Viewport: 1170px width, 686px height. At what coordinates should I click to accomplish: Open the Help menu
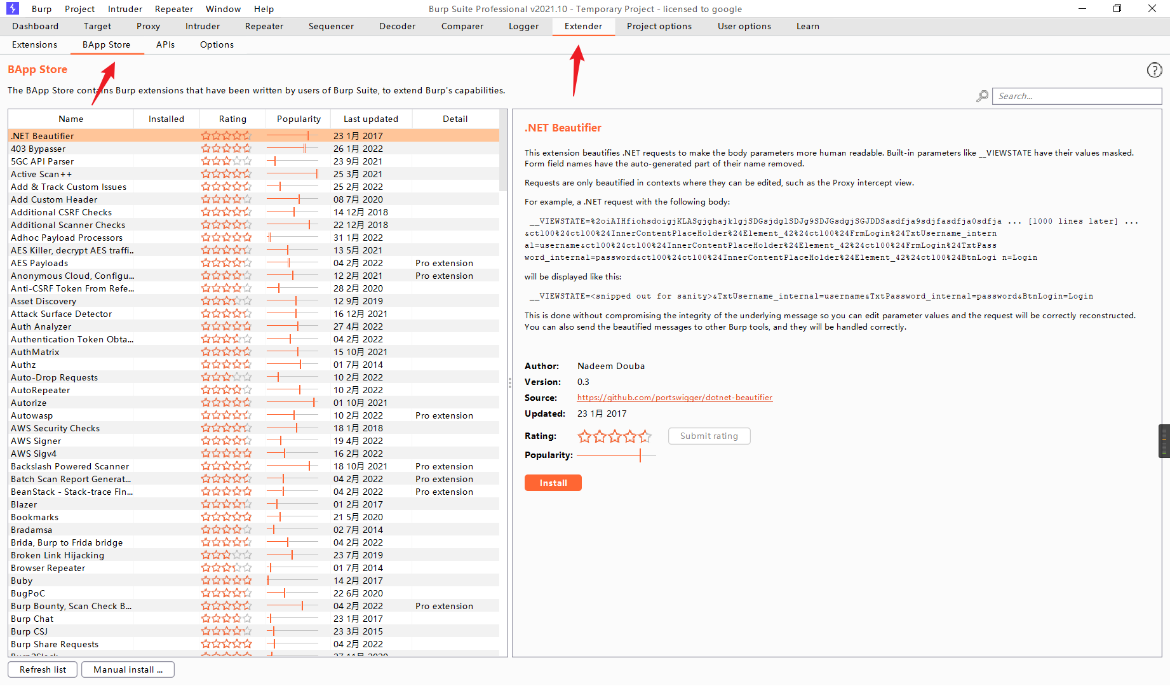coord(264,9)
